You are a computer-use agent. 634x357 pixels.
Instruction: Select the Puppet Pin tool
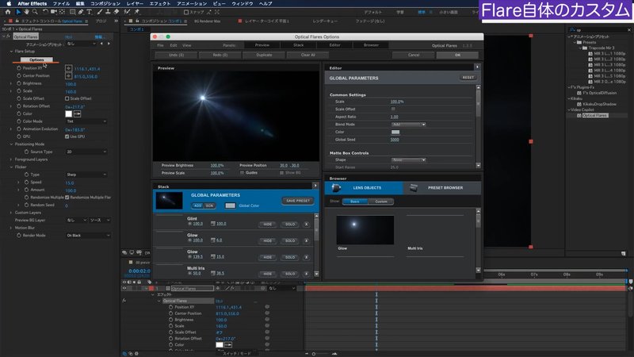[136, 12]
